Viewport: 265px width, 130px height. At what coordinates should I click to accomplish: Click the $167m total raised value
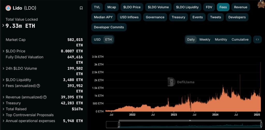(x=77, y=109)
